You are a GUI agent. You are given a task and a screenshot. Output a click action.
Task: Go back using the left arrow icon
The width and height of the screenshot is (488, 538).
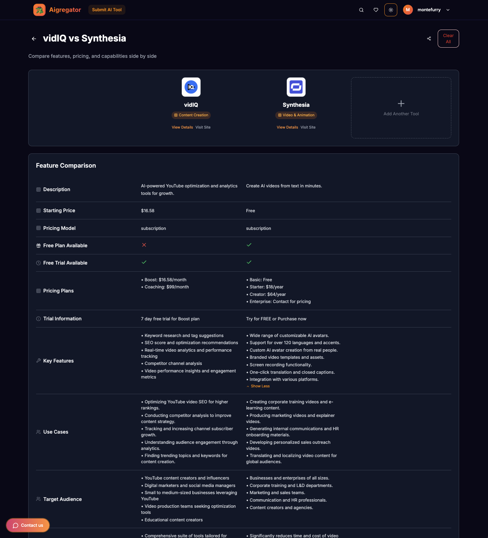[x=34, y=39]
